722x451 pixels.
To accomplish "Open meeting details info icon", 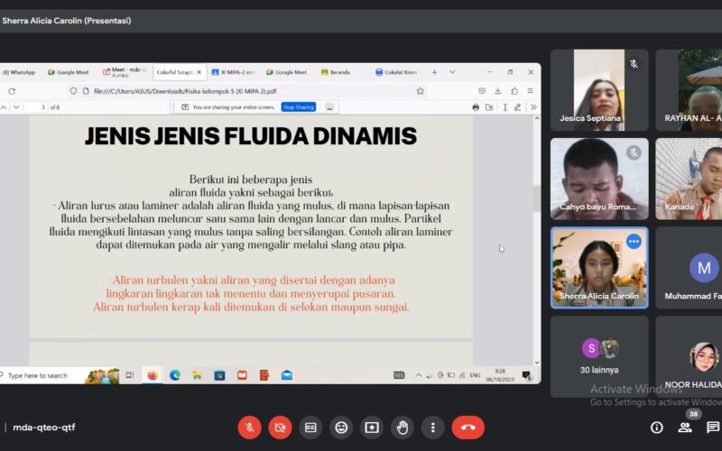I will (656, 428).
